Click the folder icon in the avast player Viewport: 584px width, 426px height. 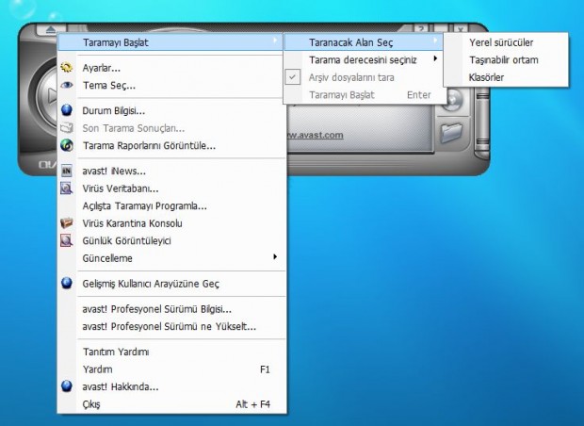click(451, 133)
